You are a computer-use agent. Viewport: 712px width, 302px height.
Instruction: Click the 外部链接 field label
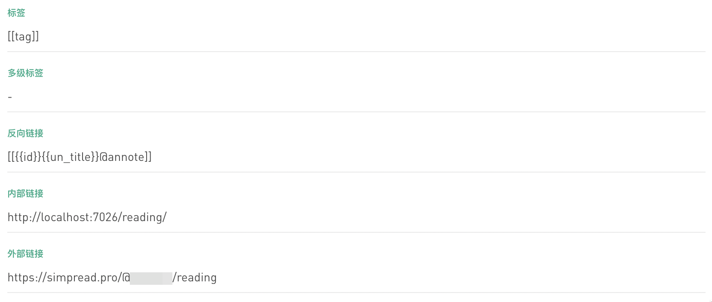[x=25, y=254]
